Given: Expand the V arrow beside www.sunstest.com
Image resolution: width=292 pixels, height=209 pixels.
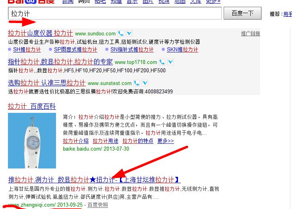Looking at the screenshot, I should click(x=145, y=83).
